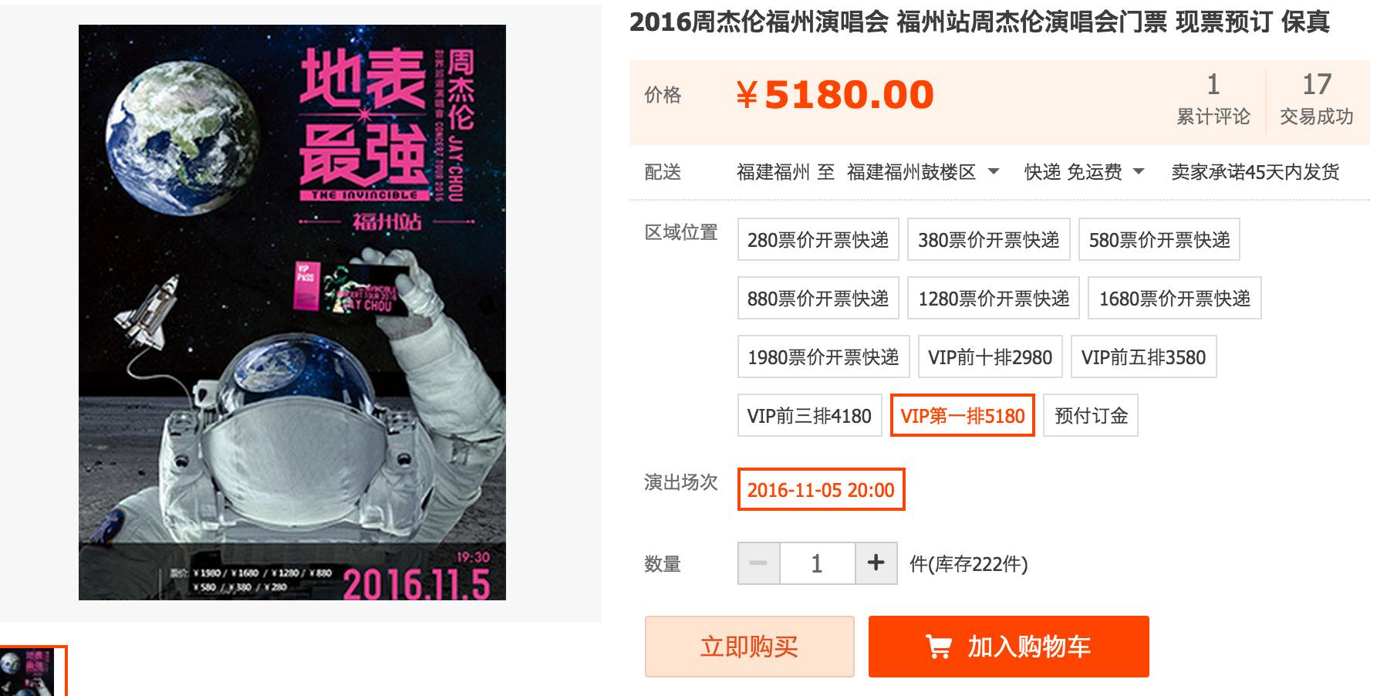Select the VIP前十排2980 seating option
Viewport: 1387px width, 696px height.
pos(990,357)
